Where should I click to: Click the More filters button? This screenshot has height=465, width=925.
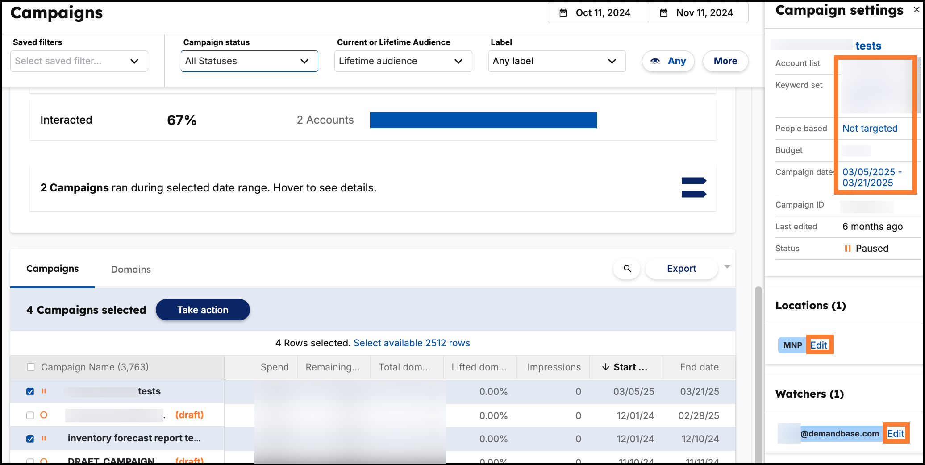click(x=725, y=61)
